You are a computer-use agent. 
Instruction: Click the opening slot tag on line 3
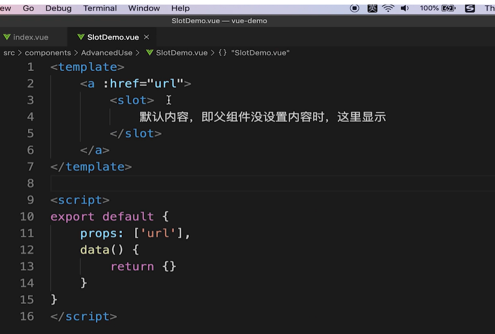(x=132, y=100)
